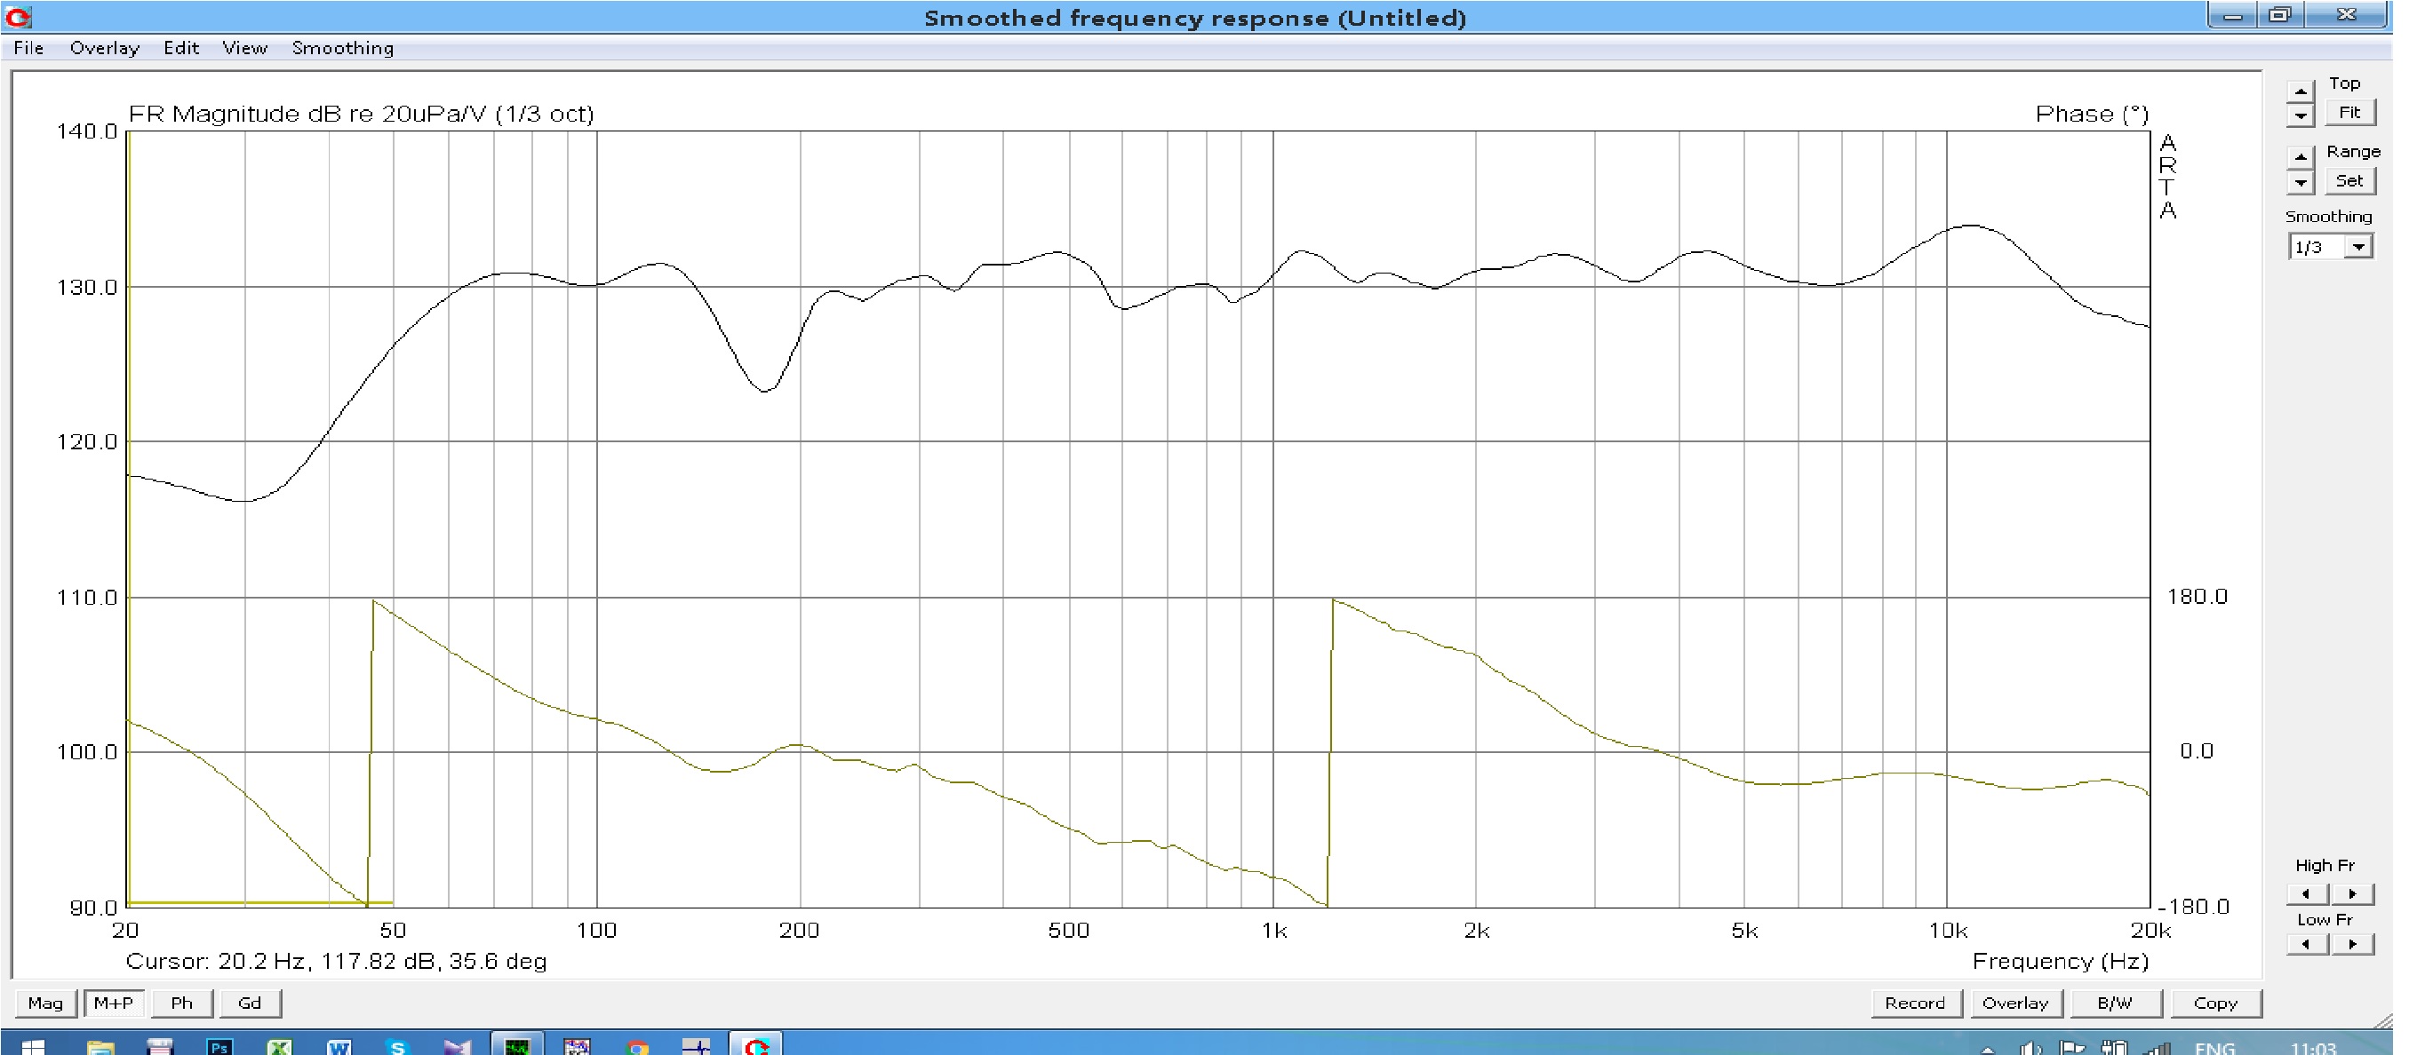Open Word icon in taskbar
The width and height of the screenshot is (2417, 1055).
click(x=338, y=1046)
